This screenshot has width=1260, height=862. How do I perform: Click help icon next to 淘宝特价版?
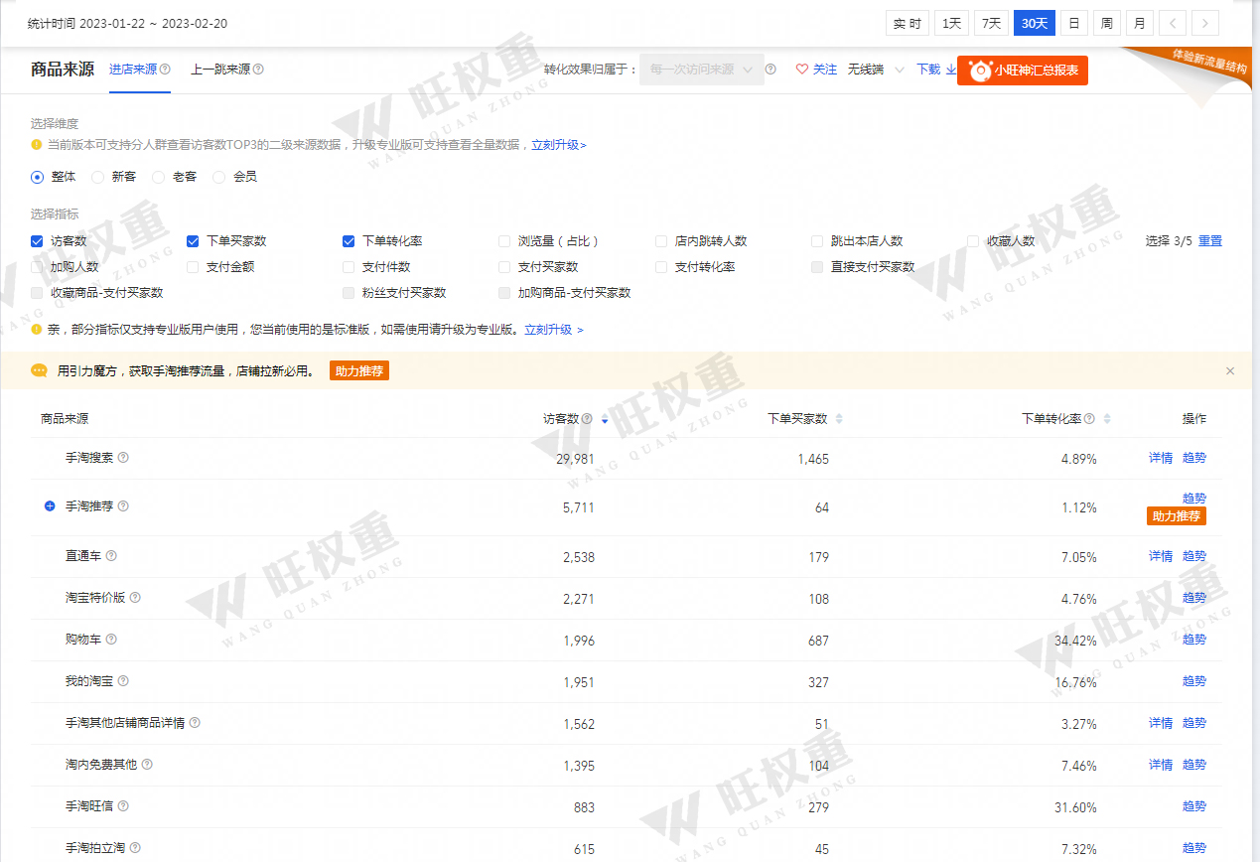(x=135, y=598)
